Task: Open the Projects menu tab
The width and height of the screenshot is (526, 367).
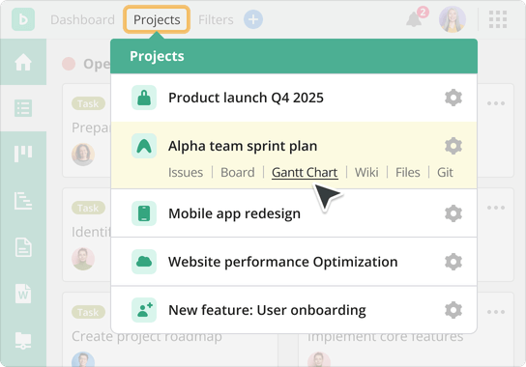Action: (157, 19)
